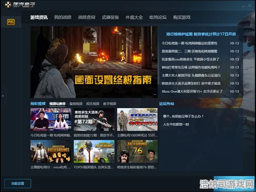The height and width of the screenshot is (192, 256).
Task: Open news 主播大官人被指开挂
Action: pyautogui.click(x=191, y=75)
